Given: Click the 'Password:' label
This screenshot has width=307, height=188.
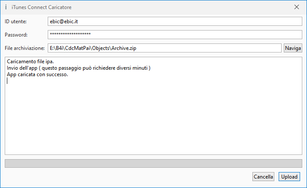Looking at the screenshot, I should click(16, 35).
